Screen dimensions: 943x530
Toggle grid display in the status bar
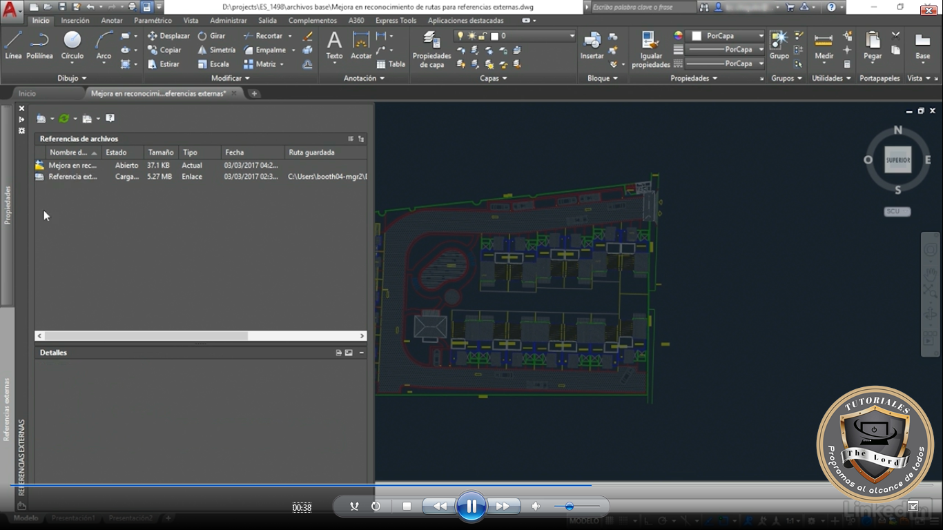pyautogui.click(x=623, y=520)
